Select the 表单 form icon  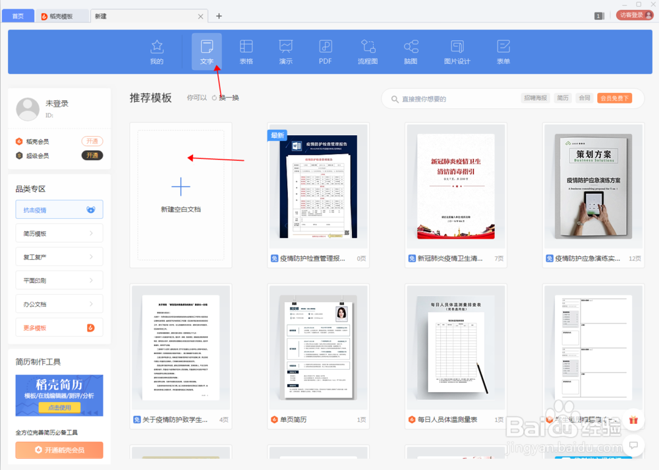click(503, 46)
